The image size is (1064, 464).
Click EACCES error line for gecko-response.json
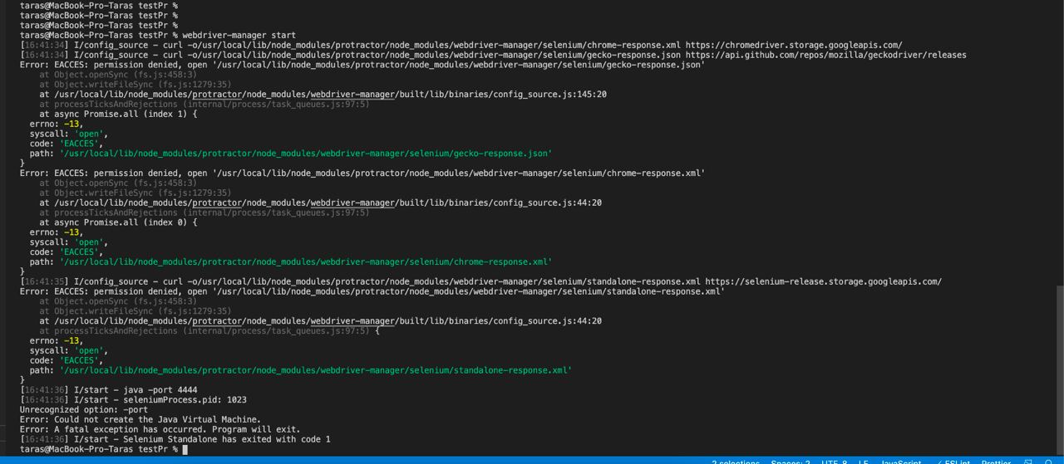362,65
